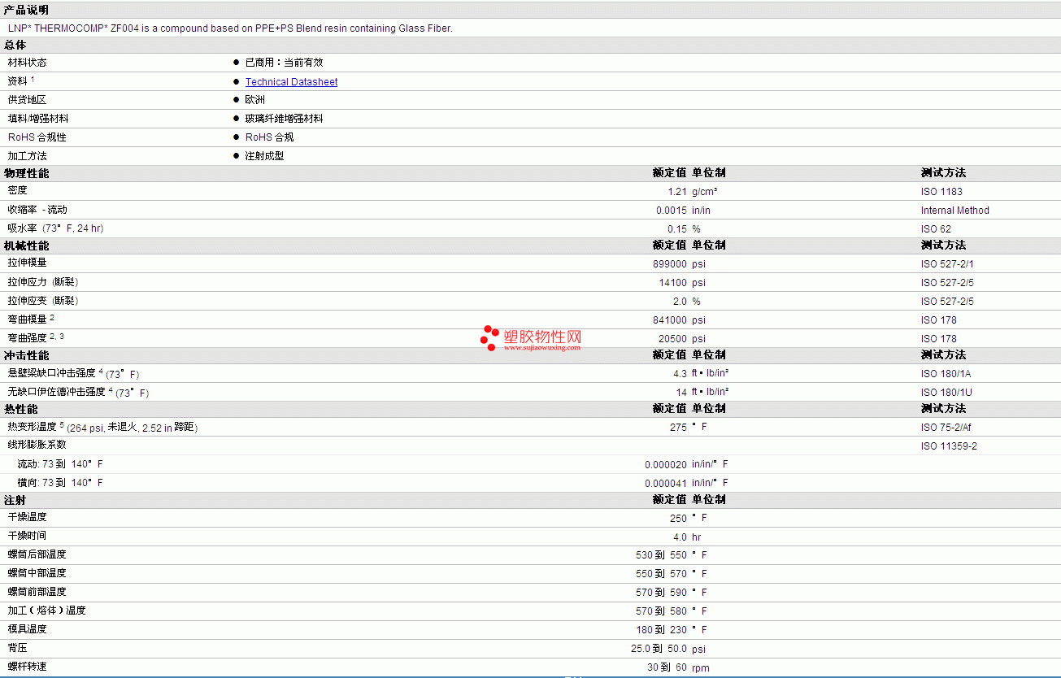The width and height of the screenshot is (1061, 678).
Task: Select the 热性能 section header
Action: [x=20, y=409]
